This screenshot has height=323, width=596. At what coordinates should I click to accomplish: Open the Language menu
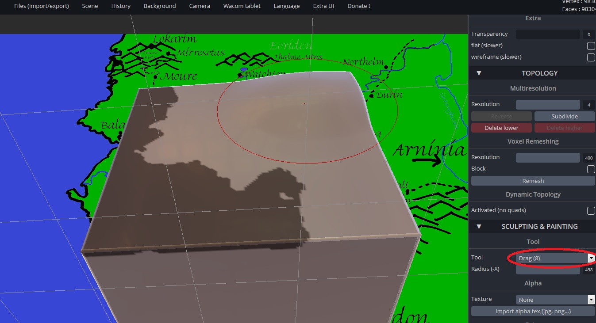pyautogui.click(x=287, y=6)
